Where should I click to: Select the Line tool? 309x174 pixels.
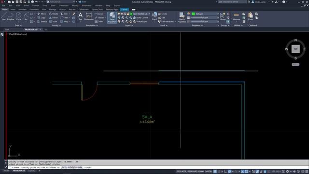coord(3,16)
